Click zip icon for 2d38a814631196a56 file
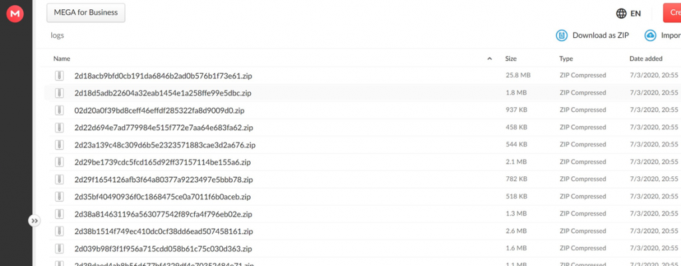 [59, 214]
